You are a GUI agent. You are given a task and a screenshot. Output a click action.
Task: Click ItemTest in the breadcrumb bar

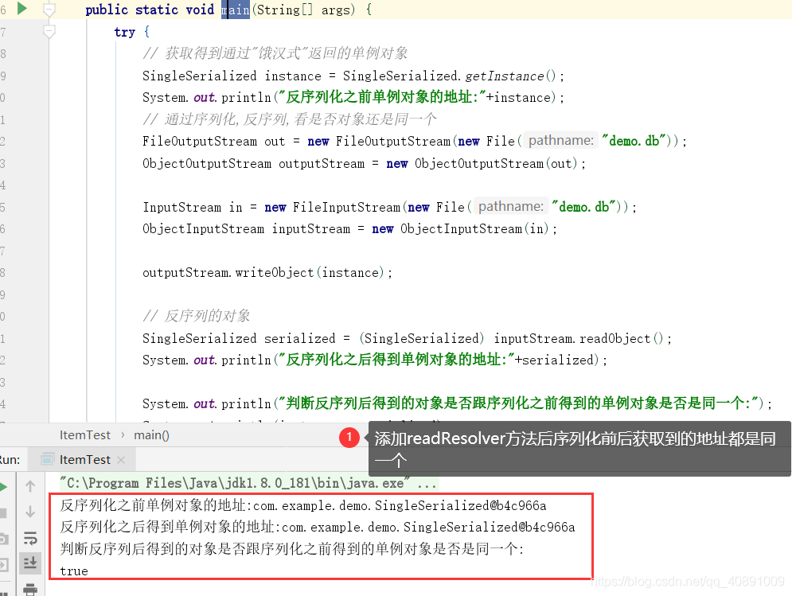pos(85,435)
